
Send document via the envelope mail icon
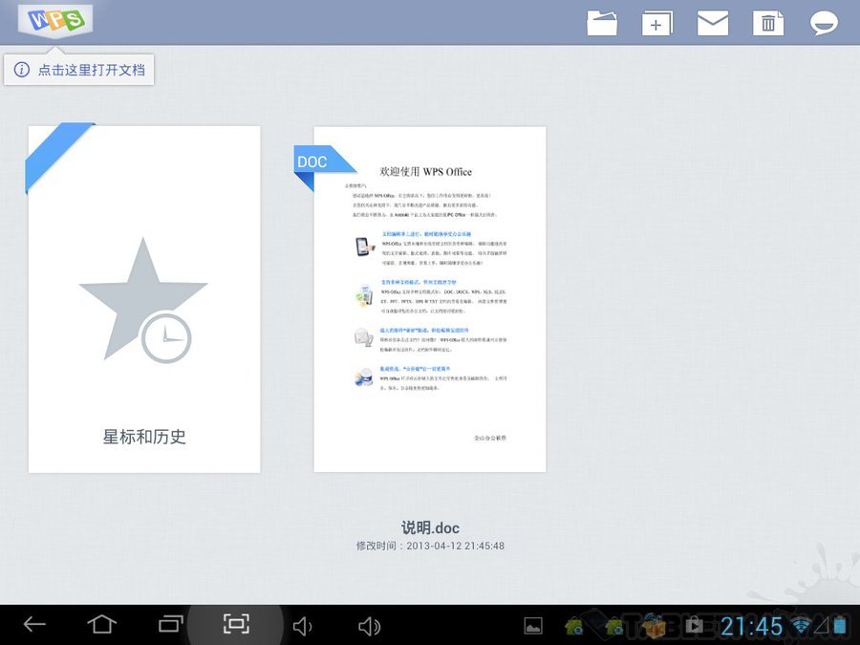click(x=713, y=24)
